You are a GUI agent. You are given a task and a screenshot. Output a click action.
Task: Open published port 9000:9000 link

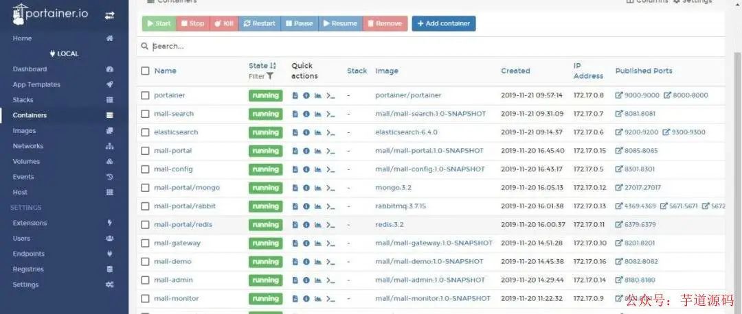[637, 95]
